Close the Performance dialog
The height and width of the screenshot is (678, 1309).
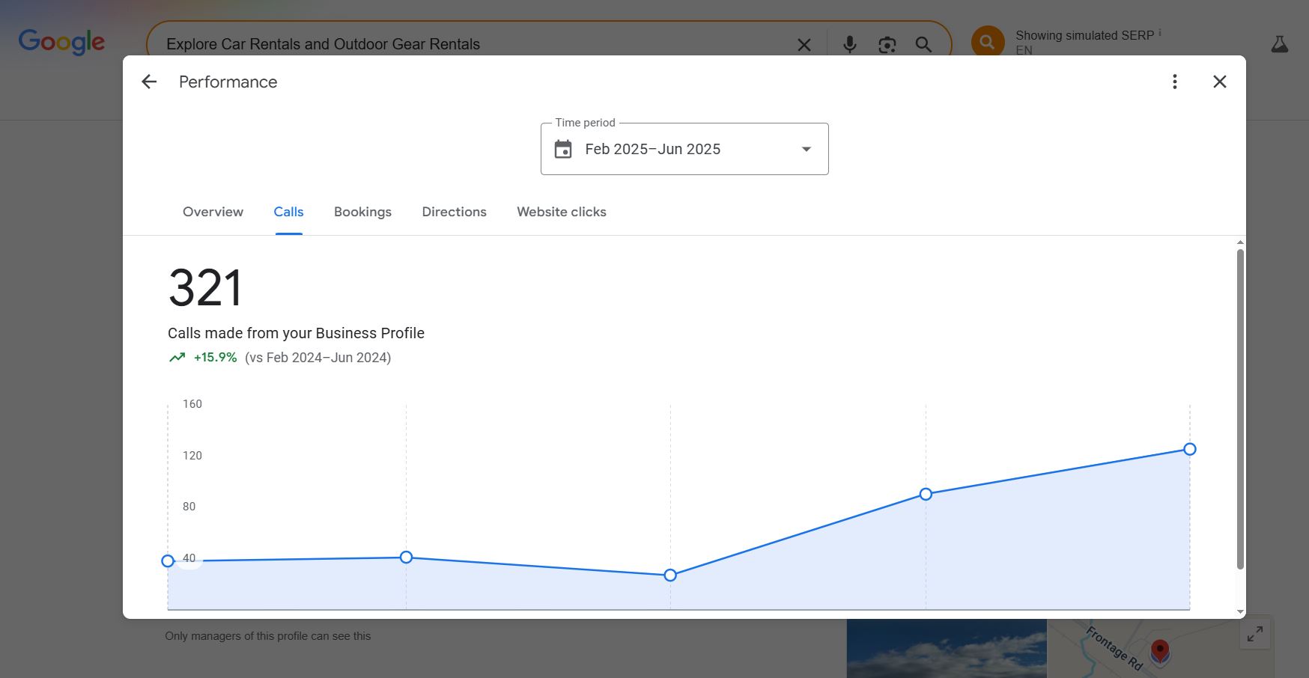coord(1219,82)
